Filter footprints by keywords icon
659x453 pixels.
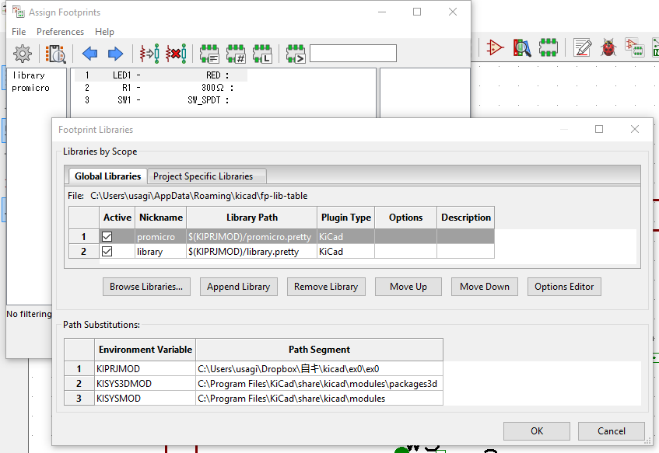pos(209,54)
